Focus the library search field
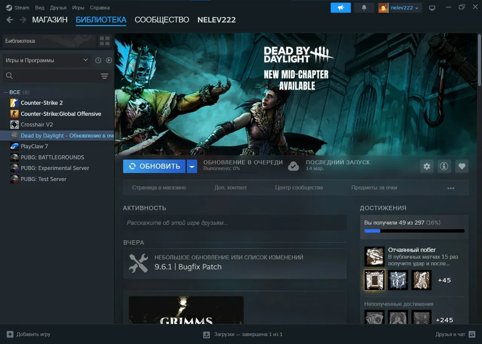 (x=56, y=76)
